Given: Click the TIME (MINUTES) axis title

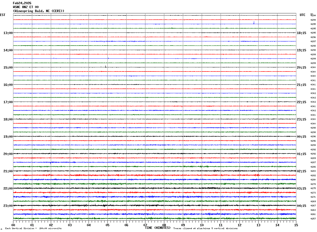Looking at the screenshot, I should 158,228.
